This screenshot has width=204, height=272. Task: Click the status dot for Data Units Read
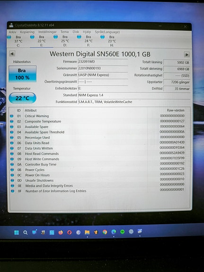[12, 143]
